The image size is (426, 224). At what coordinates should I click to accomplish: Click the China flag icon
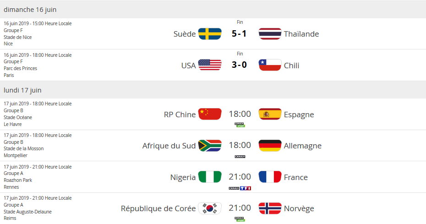pyautogui.click(x=210, y=114)
